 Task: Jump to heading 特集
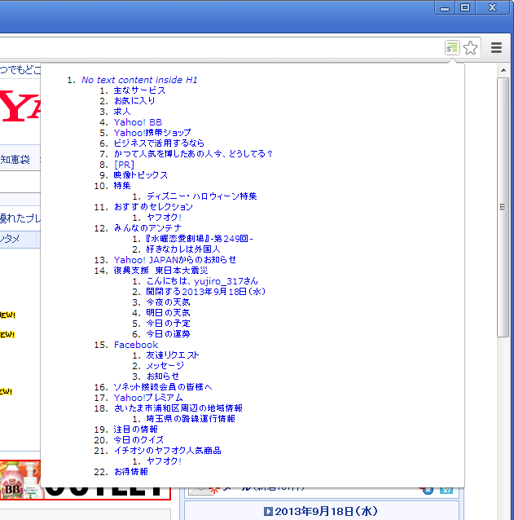point(122,186)
